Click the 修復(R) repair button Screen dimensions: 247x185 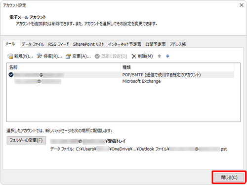49,56
